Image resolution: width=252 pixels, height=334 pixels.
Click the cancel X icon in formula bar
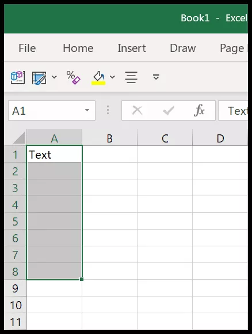[x=137, y=111]
